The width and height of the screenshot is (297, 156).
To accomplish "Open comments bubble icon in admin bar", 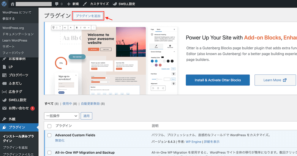I will (x=57, y=4).
